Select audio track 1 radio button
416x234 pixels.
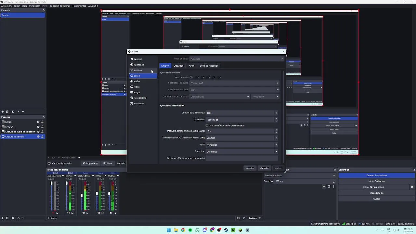[x=191, y=77]
